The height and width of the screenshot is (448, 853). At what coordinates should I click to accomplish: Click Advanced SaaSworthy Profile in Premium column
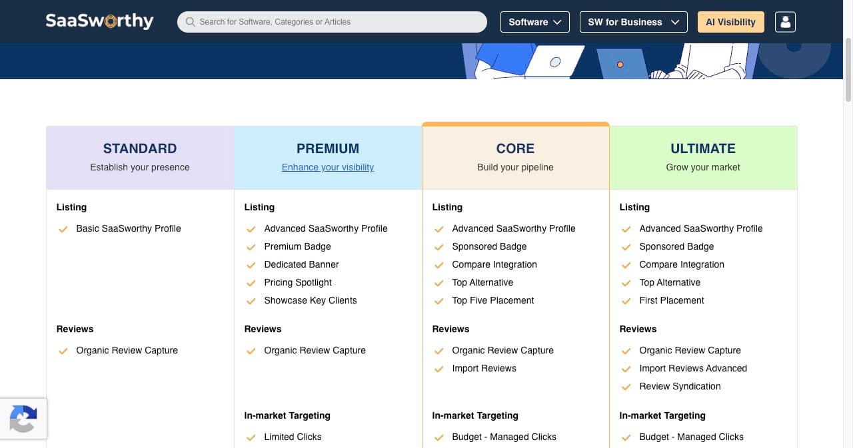click(x=326, y=228)
